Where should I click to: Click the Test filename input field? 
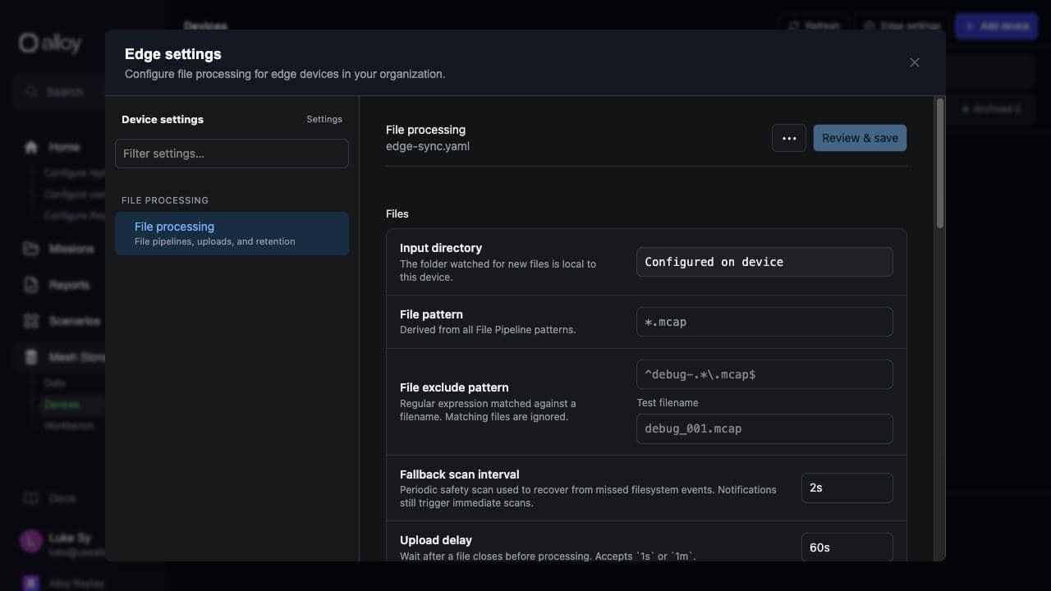click(764, 428)
